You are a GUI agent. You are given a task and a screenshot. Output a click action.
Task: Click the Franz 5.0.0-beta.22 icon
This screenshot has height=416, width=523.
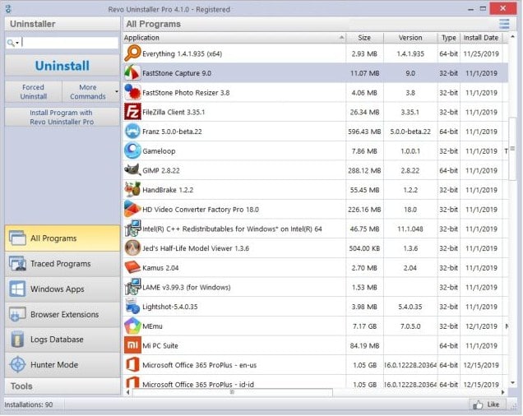[132, 131]
